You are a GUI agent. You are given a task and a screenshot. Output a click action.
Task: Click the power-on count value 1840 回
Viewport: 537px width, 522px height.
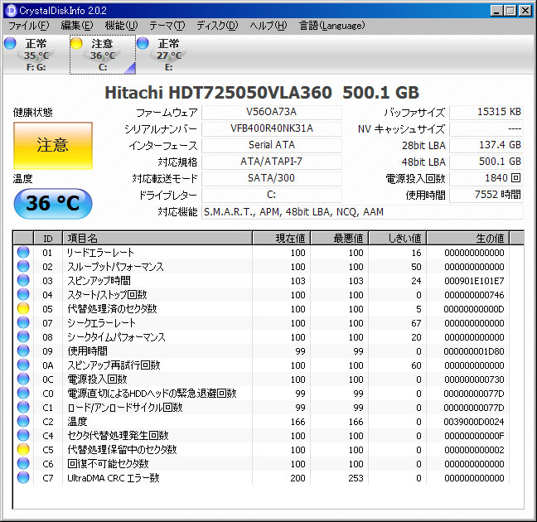486,178
